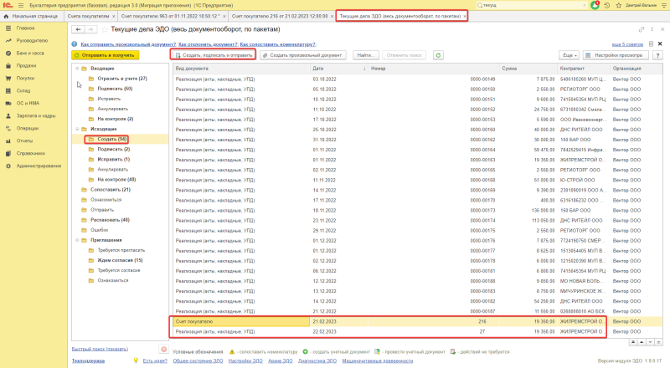Add this page to favorites star
The image size is (670, 368).
104,29
